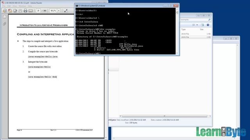Click the cmd.exe title bar icon
This screenshot has width=250, height=140.
tap(77, 6)
